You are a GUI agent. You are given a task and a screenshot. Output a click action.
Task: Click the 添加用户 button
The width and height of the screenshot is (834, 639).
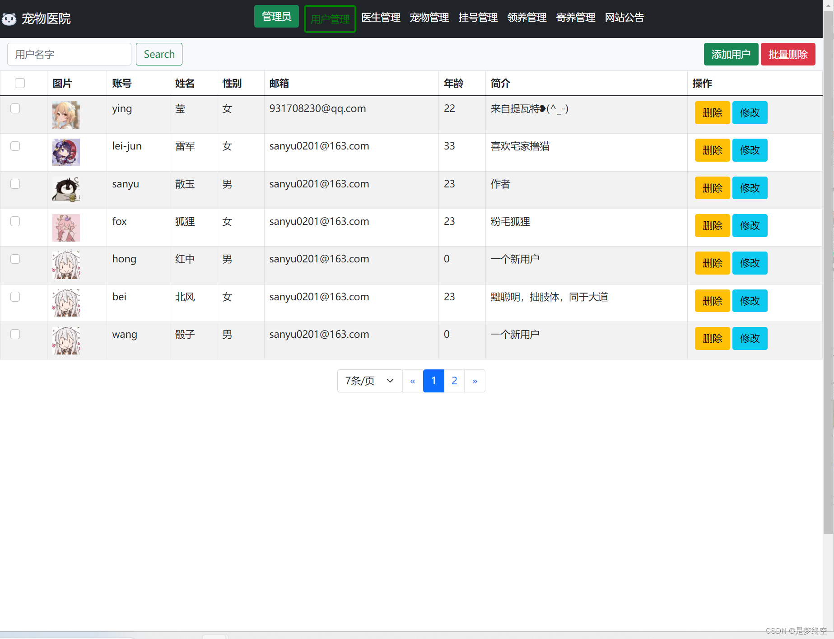(731, 54)
